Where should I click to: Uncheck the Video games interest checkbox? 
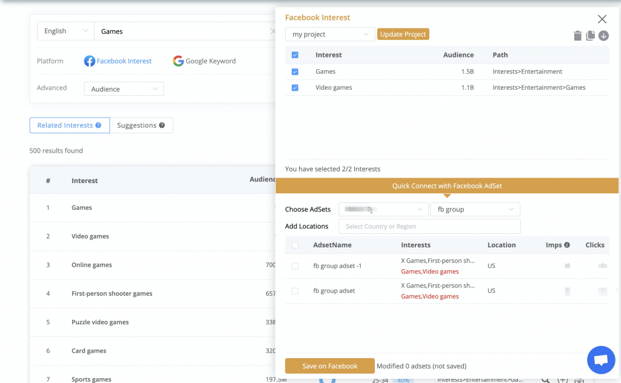tap(295, 87)
